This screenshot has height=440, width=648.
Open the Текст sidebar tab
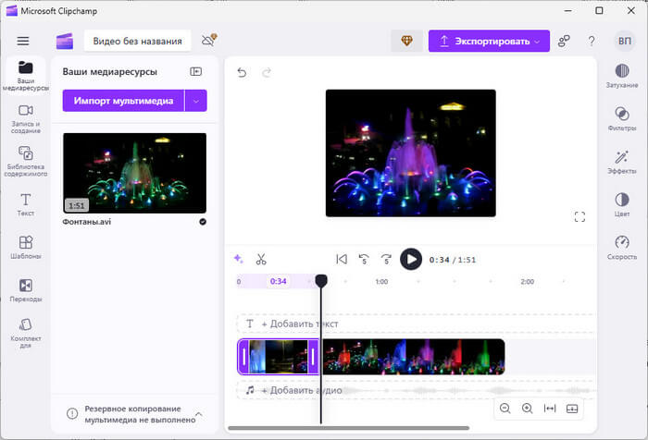click(26, 204)
